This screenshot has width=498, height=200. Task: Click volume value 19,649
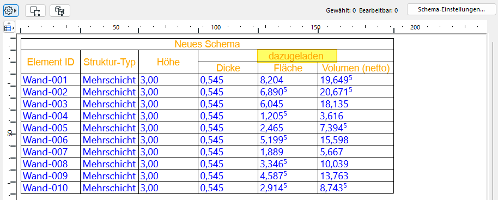tap(356, 80)
